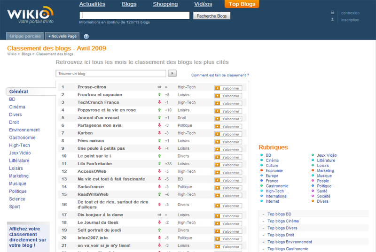
Task: Open the People rubrique link
Action: 323,181
